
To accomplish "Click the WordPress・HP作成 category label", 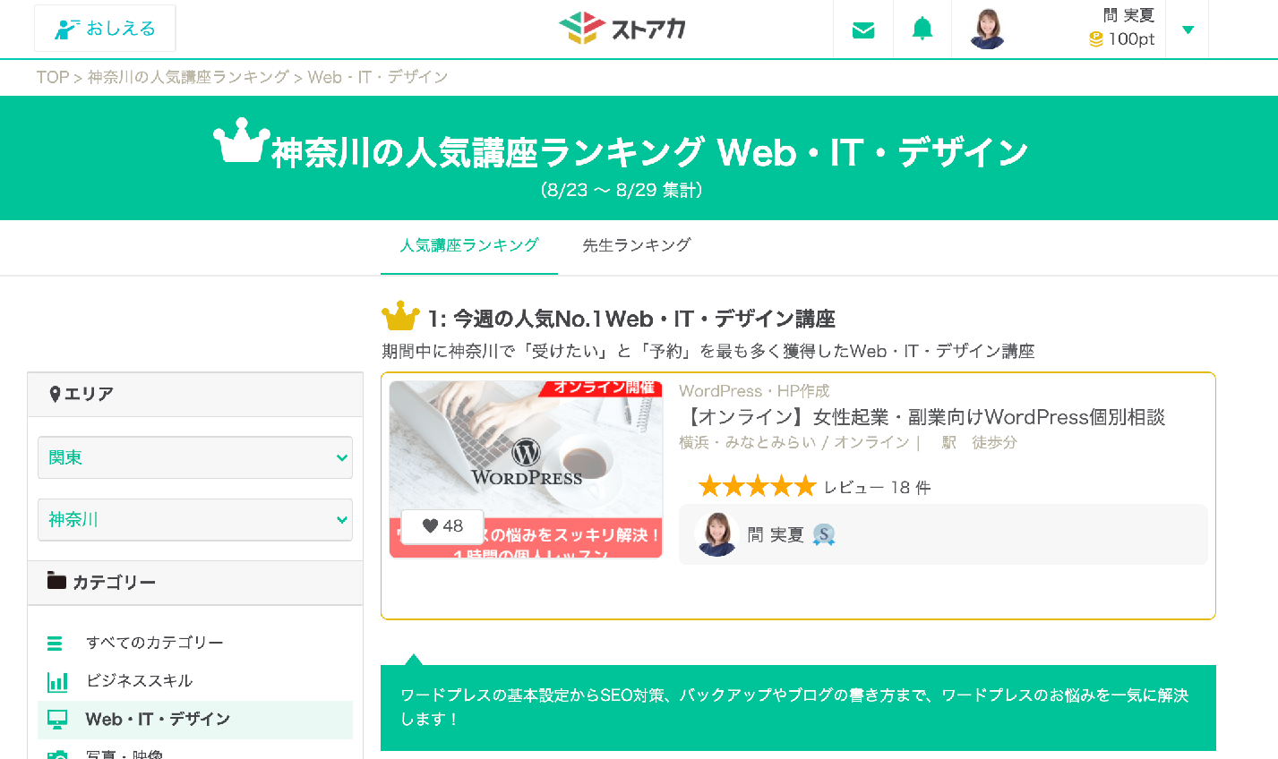I will (754, 391).
